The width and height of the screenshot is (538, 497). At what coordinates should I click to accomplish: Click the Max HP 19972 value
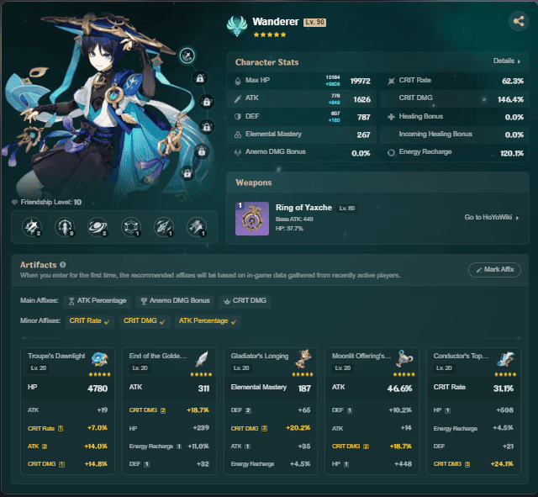[361, 81]
